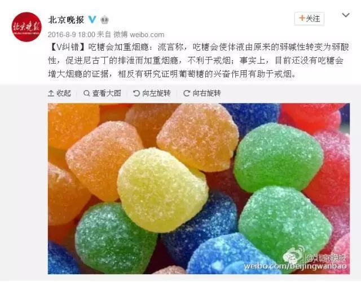Viewport: 361px width, 282px height.
Task: Click the magnifier icon beside 查看大图
Action: [86, 93]
